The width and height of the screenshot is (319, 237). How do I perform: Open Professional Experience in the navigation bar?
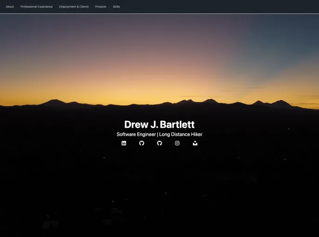click(x=37, y=6)
